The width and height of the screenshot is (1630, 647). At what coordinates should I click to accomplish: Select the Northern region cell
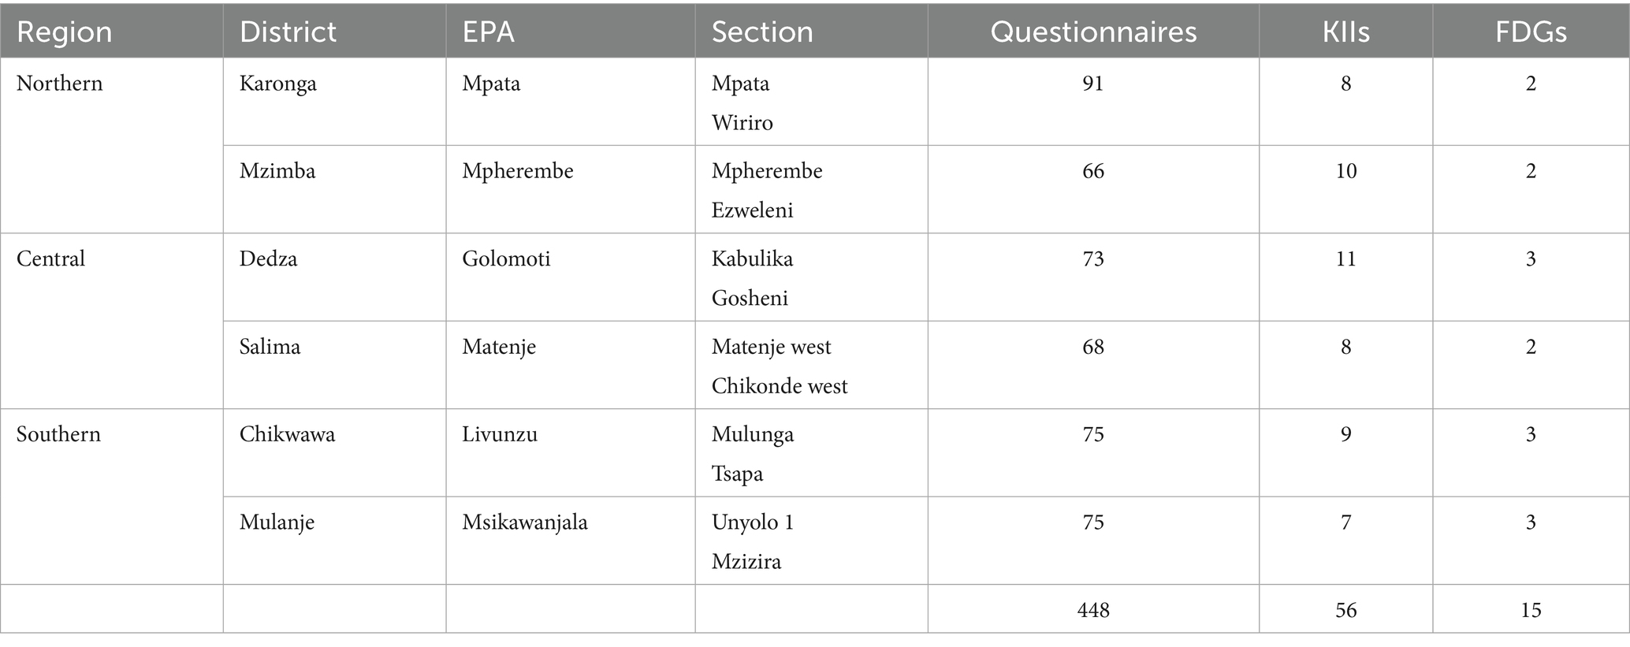pyautogui.click(x=60, y=84)
